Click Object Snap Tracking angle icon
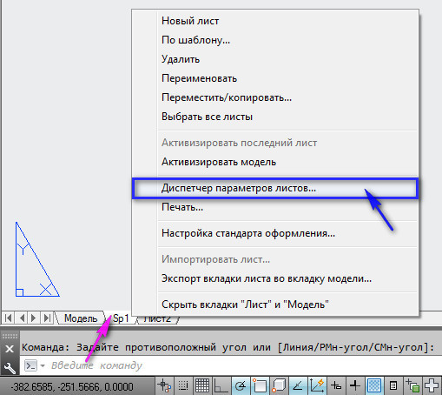The height and width of the screenshot is (395, 442). (x=298, y=386)
